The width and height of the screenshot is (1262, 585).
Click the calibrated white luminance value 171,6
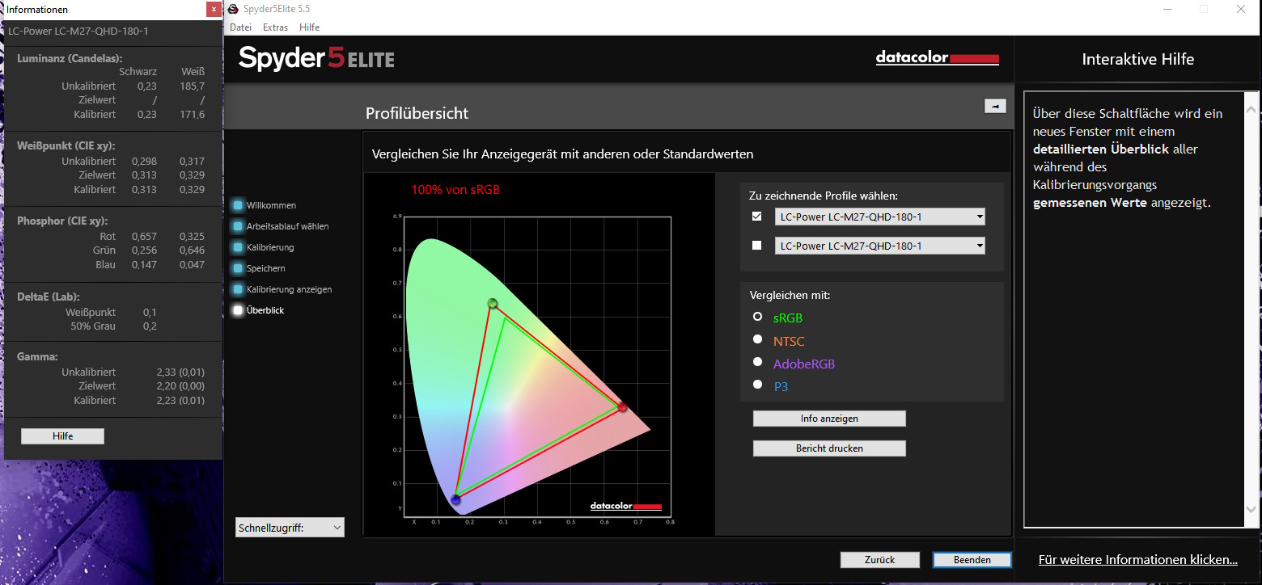click(x=192, y=115)
